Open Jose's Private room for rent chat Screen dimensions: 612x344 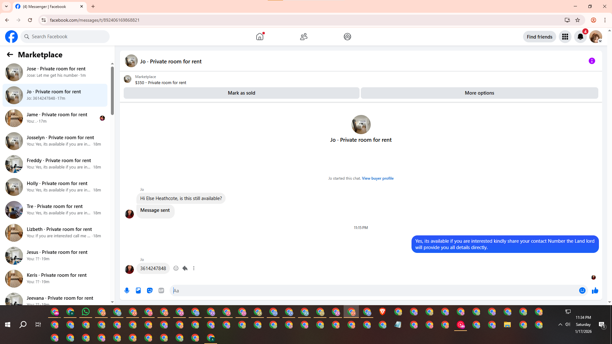click(56, 72)
